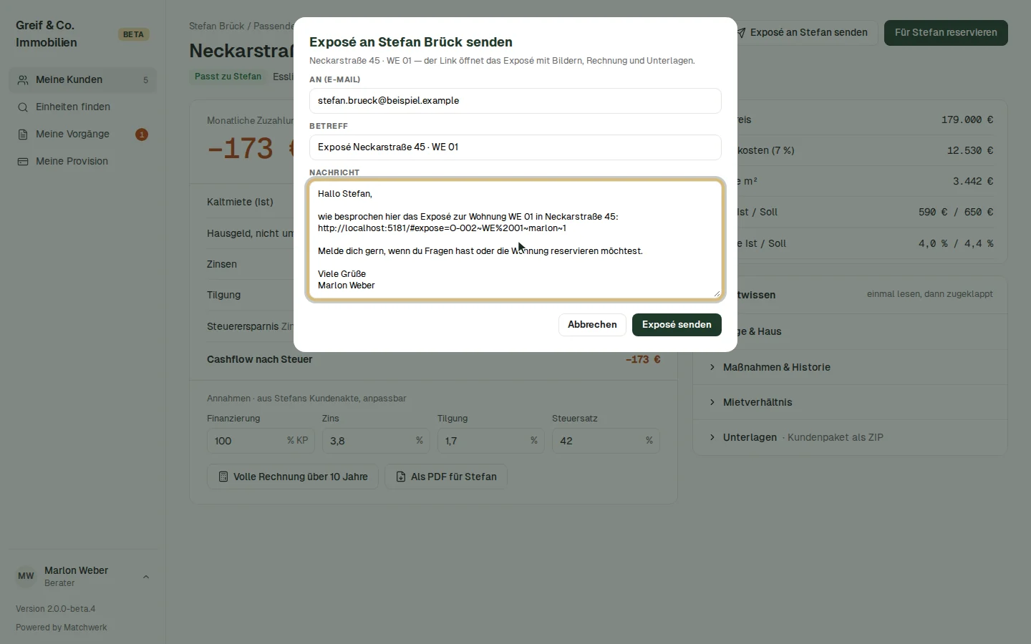Click the Greif & Co. Immobilien logo text
Screen dimensions: 1031x644
click(47, 34)
